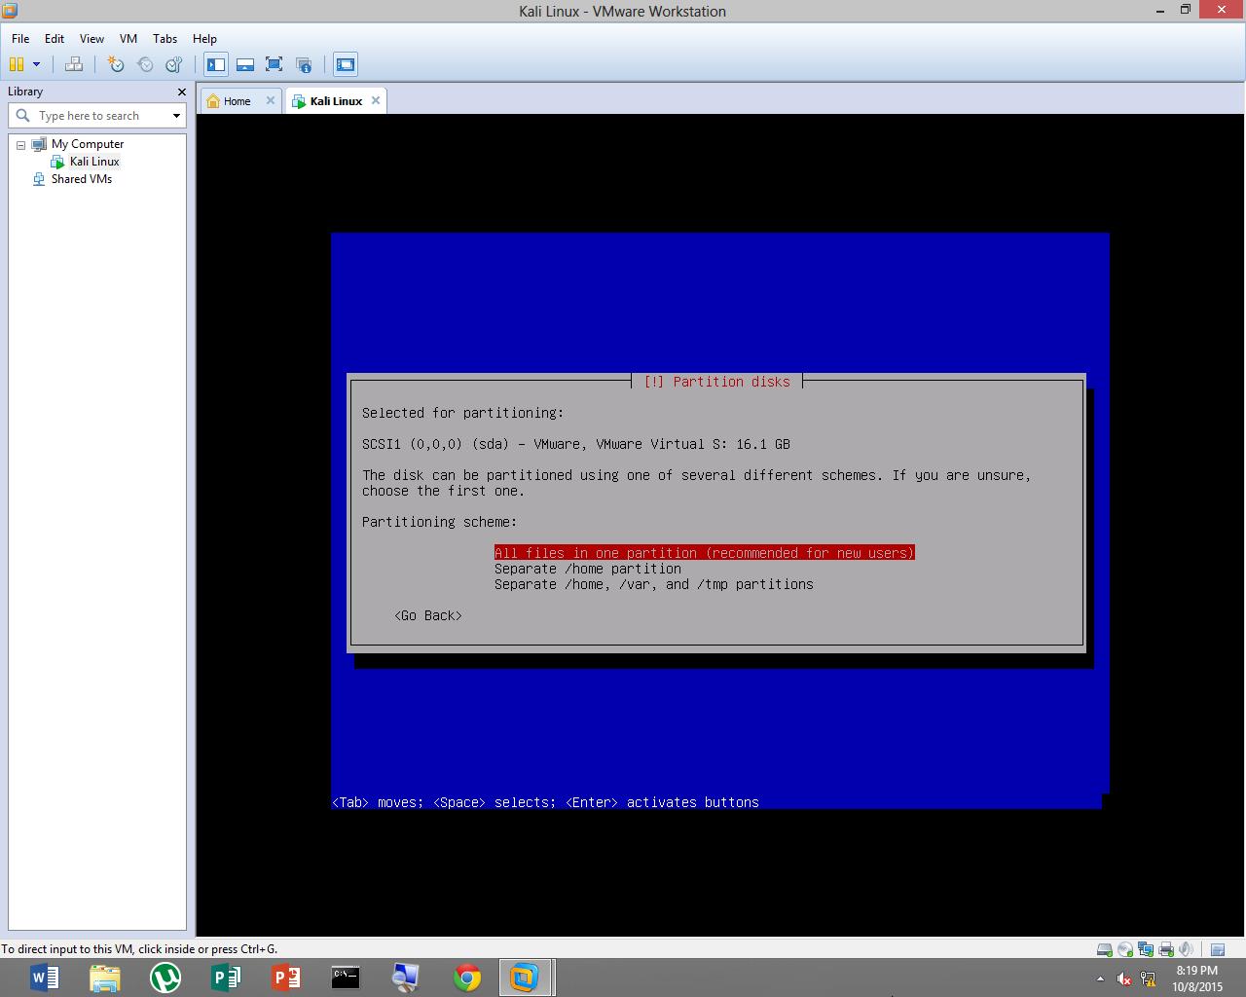Click the console view icon

tap(346, 64)
